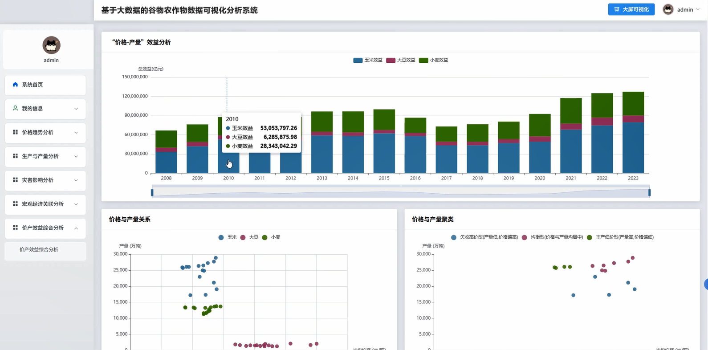
Task: Toggle the 欠收高价型 cluster legend item
Action: [484, 237]
